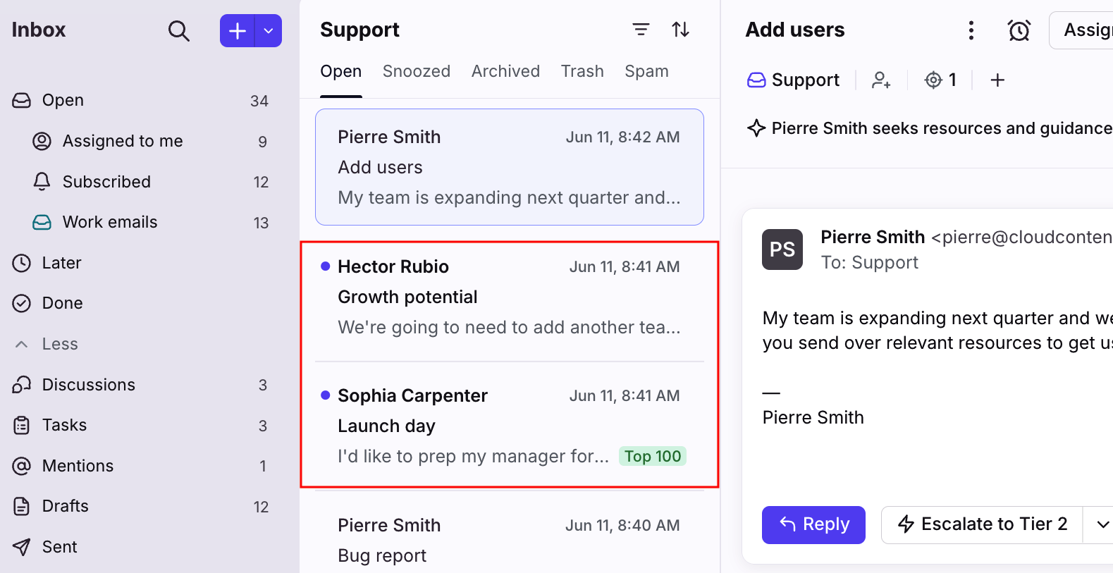1113x573 pixels.
Task: Click sender name Pierre Smith in message header
Action: (873, 238)
